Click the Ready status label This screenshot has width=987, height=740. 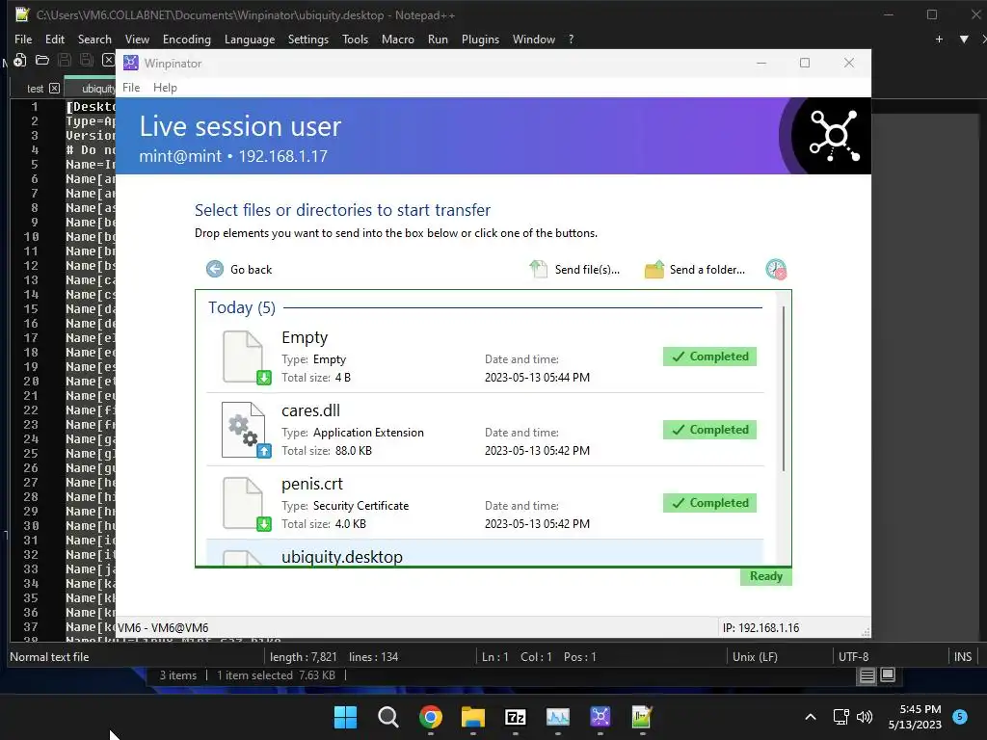(766, 576)
